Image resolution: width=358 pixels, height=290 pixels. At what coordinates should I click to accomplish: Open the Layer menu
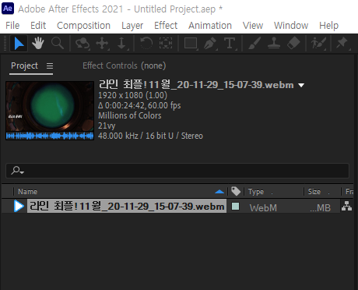point(132,26)
